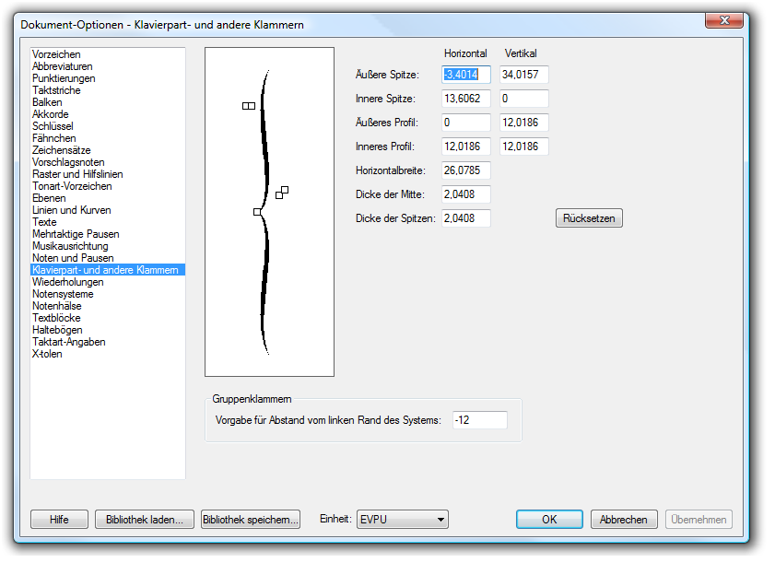This screenshot has height=563, width=775.
Task: Close the Dokument-Optionen dialog
Action: [724, 20]
